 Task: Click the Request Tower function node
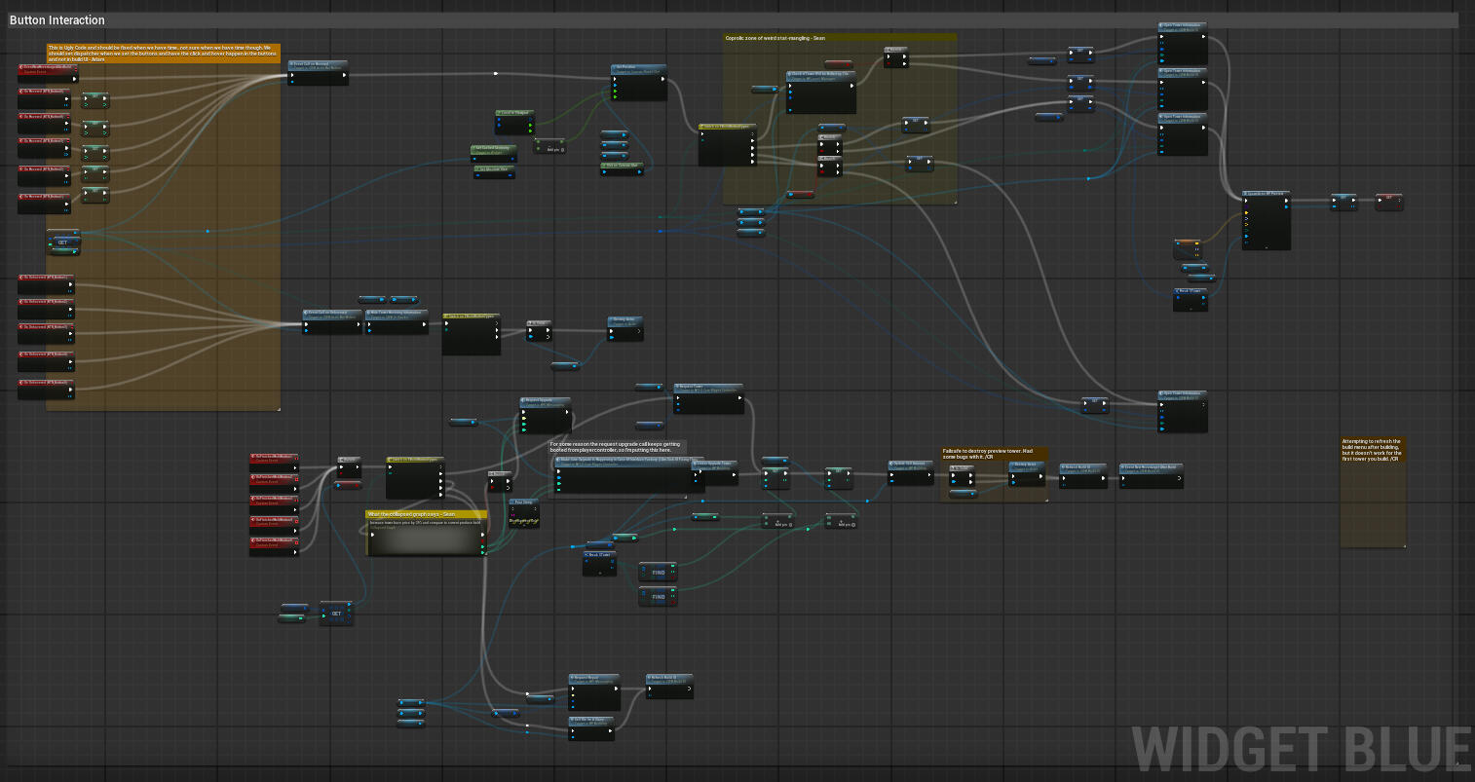point(707,388)
